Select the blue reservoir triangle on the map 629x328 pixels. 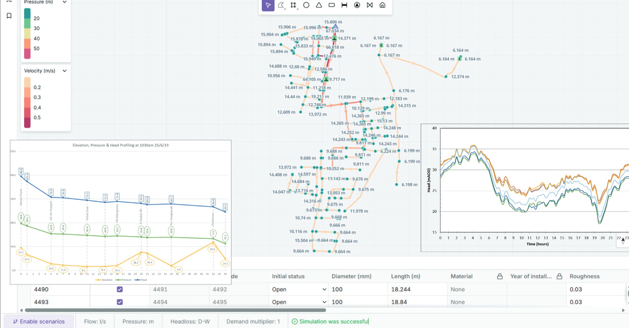click(x=335, y=26)
